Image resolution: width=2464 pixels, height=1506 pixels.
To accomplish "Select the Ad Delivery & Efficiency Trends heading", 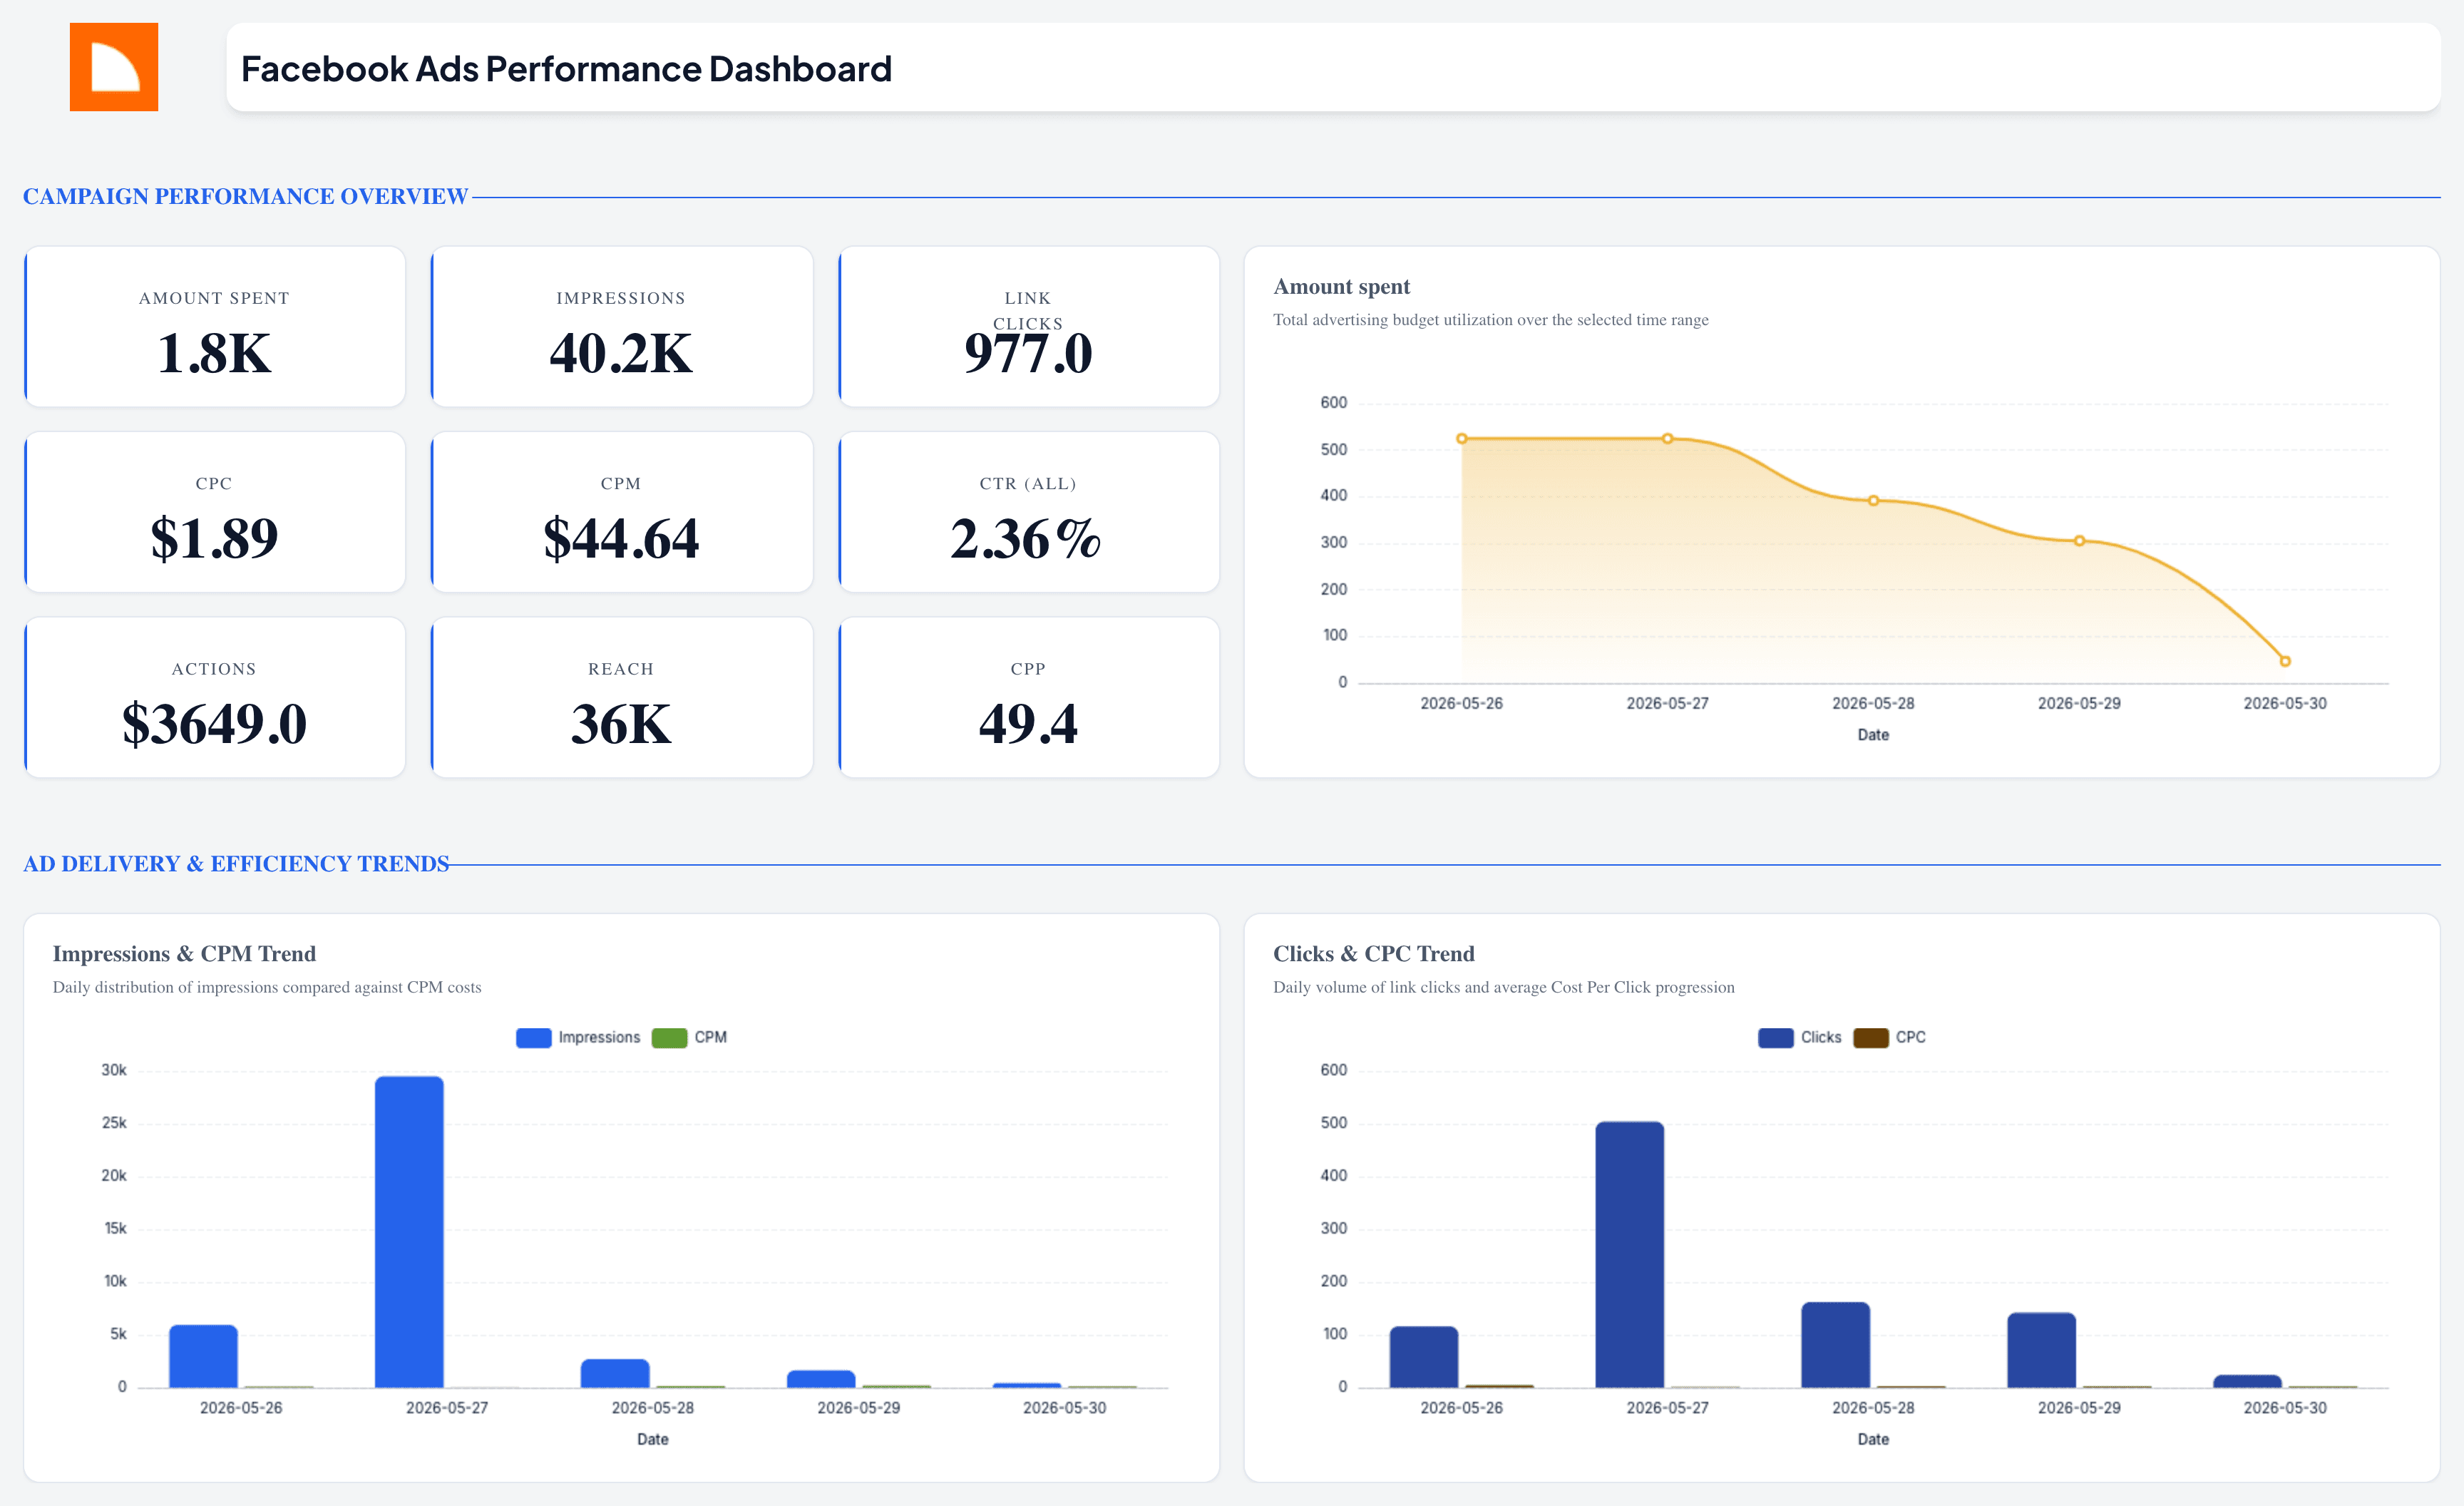I will (236, 864).
